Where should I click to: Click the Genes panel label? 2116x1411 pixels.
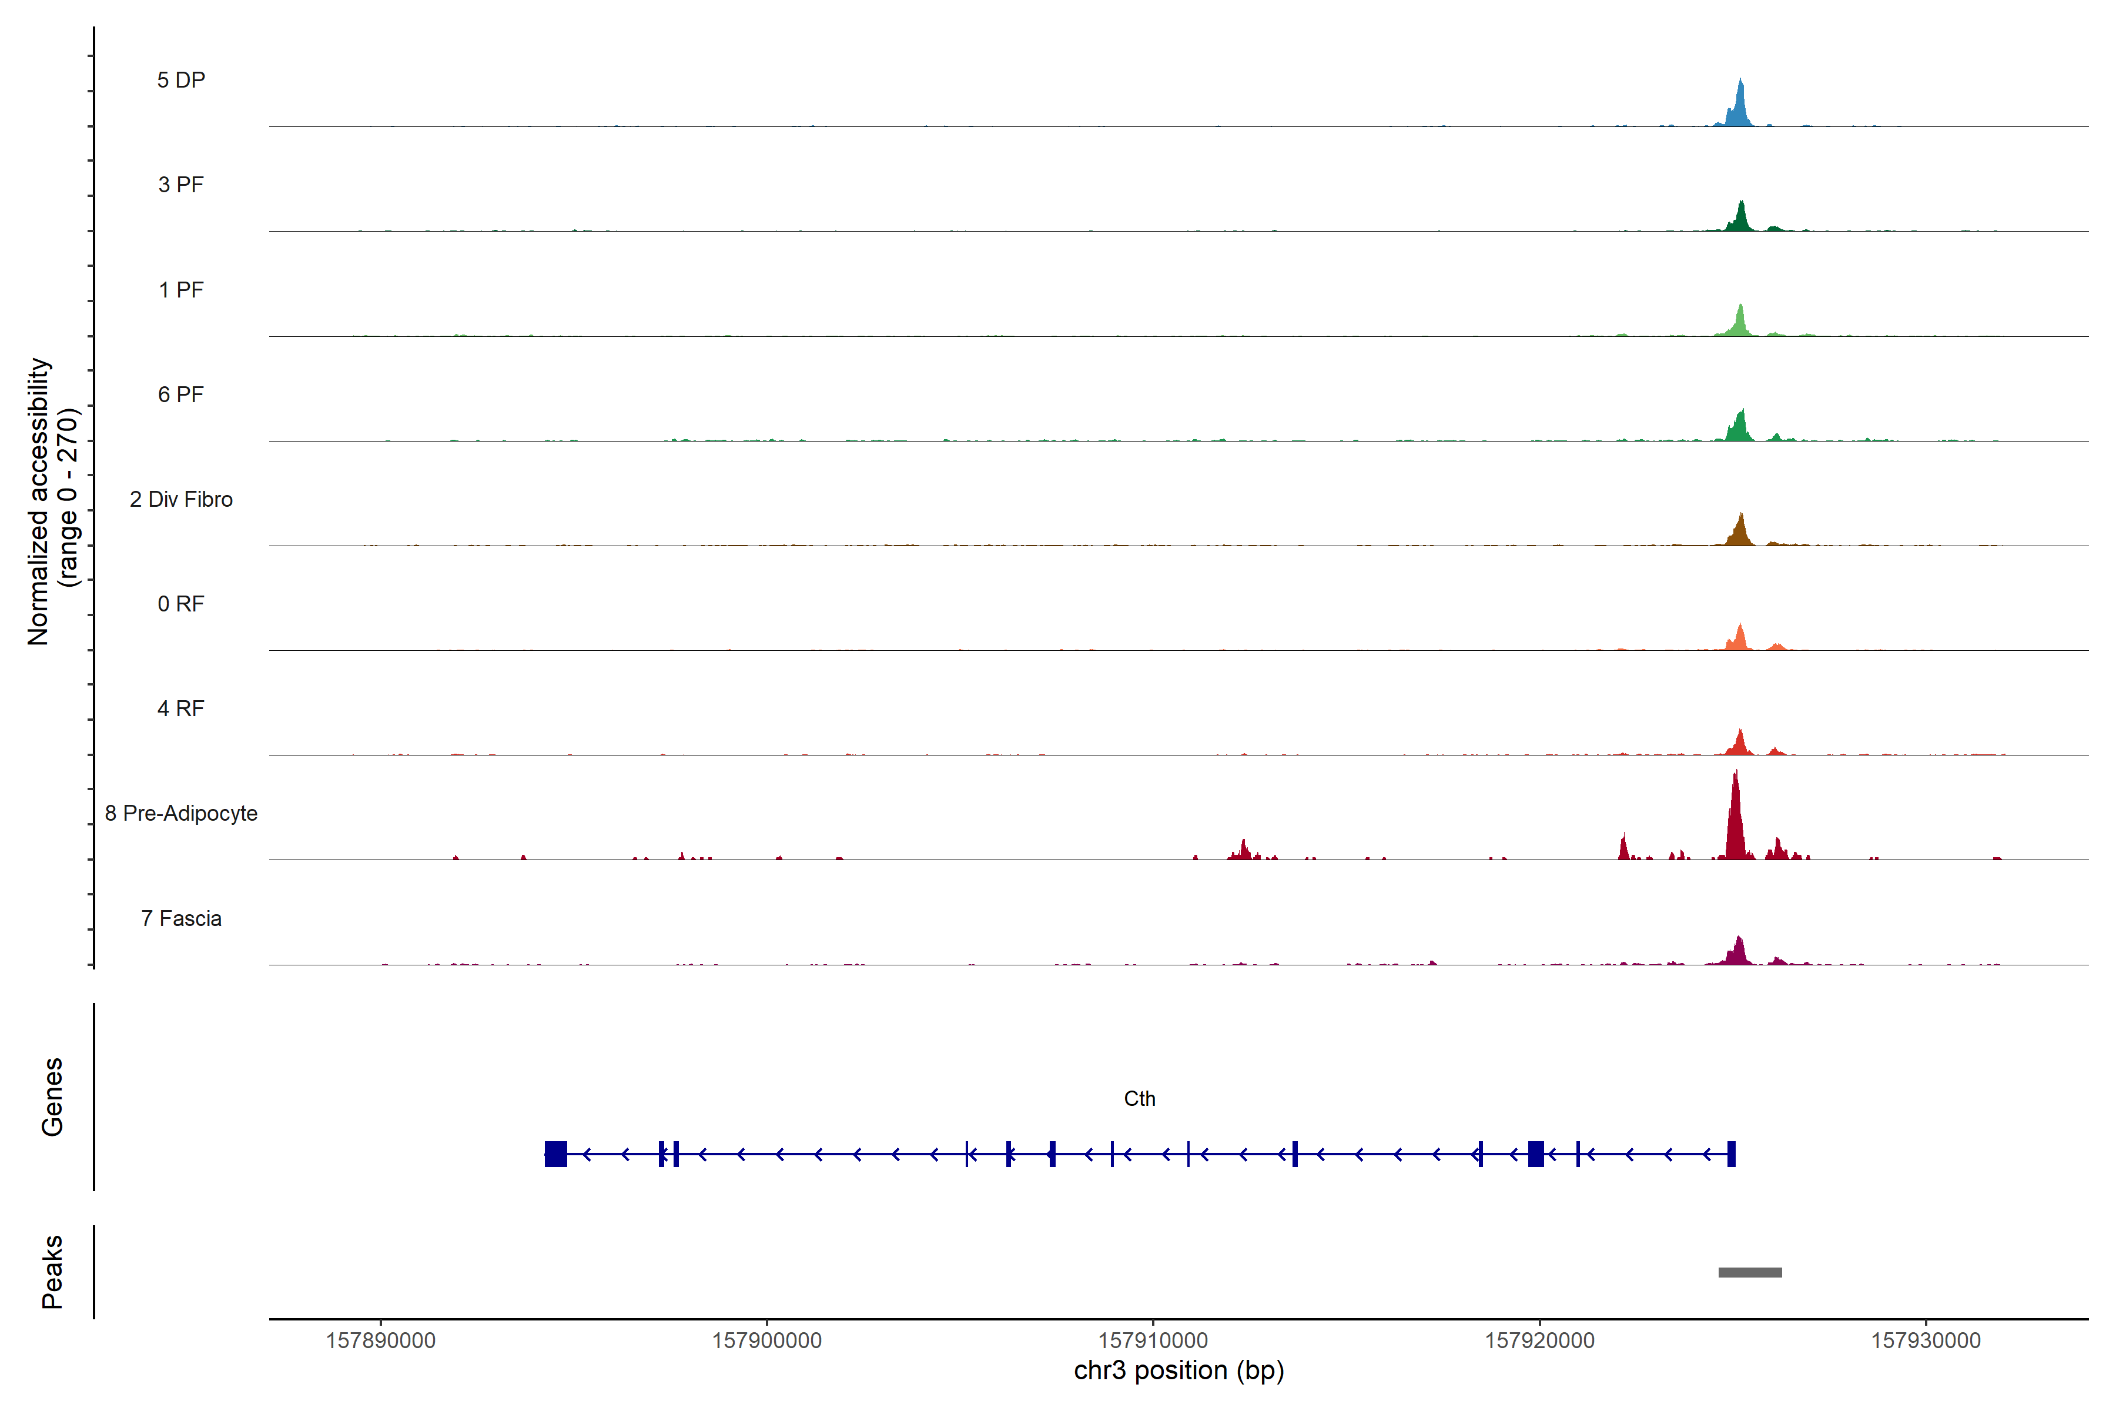coord(52,1097)
